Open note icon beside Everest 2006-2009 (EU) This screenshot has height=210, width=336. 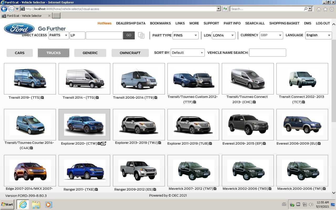pyautogui.click(x=319, y=144)
